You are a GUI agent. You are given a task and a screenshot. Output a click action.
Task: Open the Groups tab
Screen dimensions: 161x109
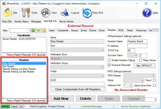[74, 30]
